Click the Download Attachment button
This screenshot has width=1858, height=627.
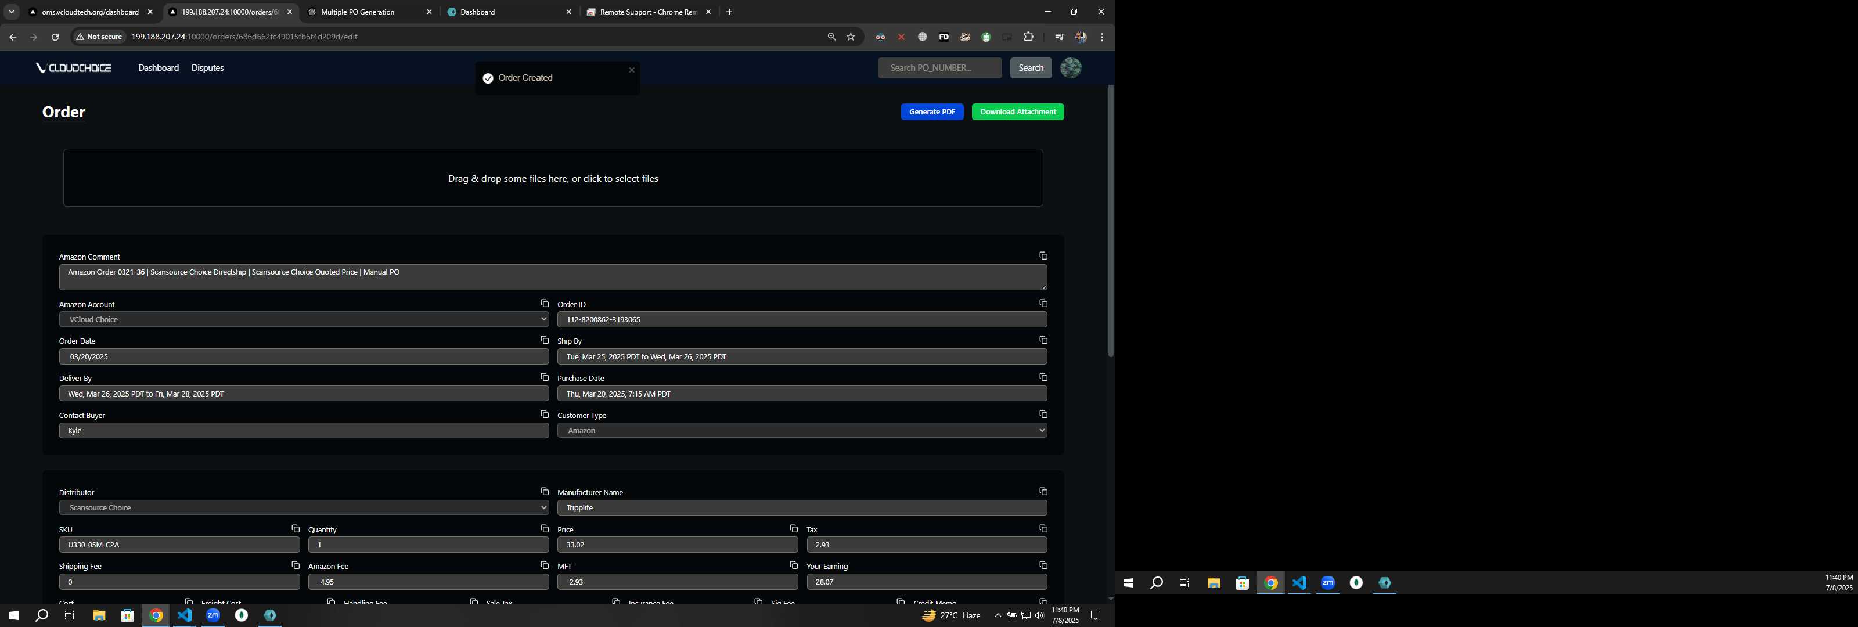point(1018,112)
